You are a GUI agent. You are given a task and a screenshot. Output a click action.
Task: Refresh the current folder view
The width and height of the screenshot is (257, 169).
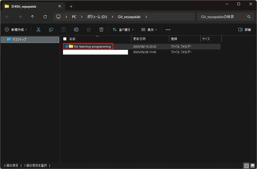tap(45, 17)
